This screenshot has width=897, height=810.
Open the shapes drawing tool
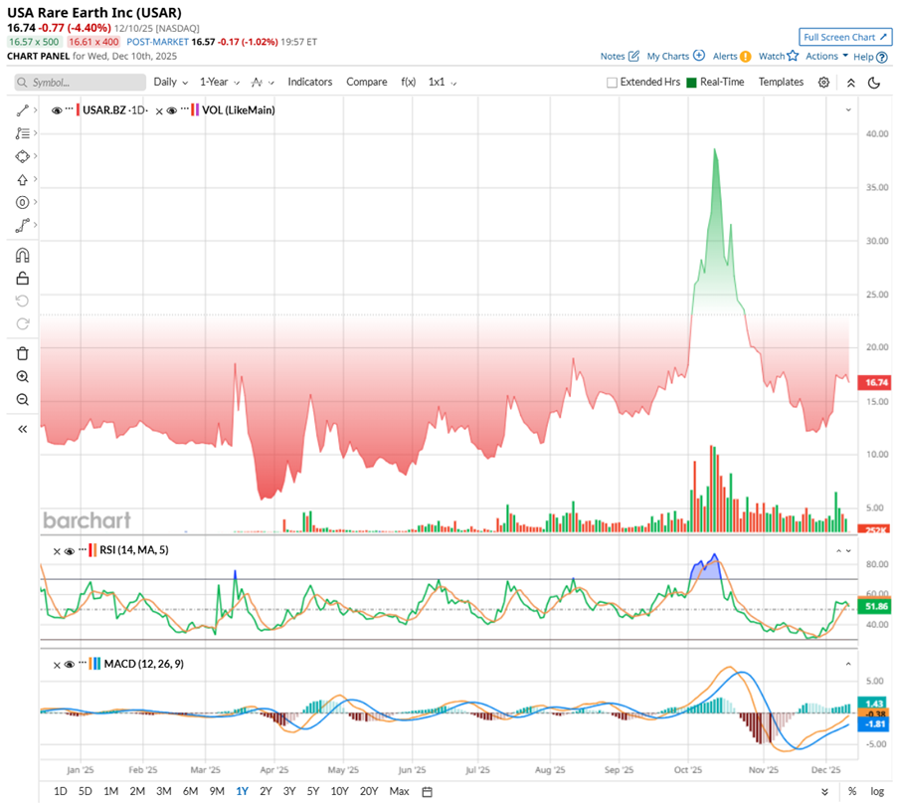tap(22, 156)
